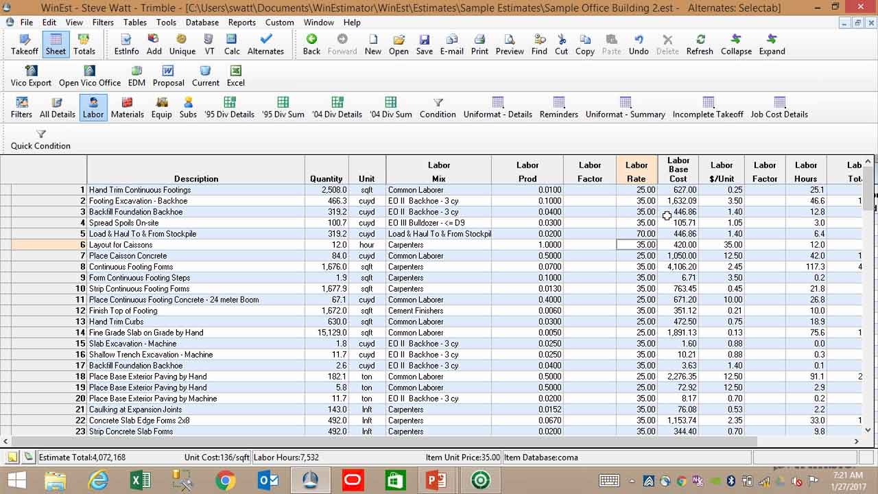Click the Totals toolbar icon
This screenshot has width=878, height=494.
pyautogui.click(x=84, y=44)
